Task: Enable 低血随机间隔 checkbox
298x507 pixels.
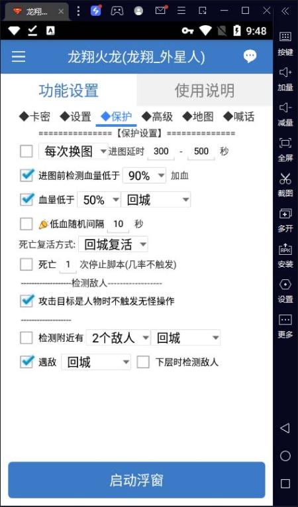Action: (x=26, y=224)
